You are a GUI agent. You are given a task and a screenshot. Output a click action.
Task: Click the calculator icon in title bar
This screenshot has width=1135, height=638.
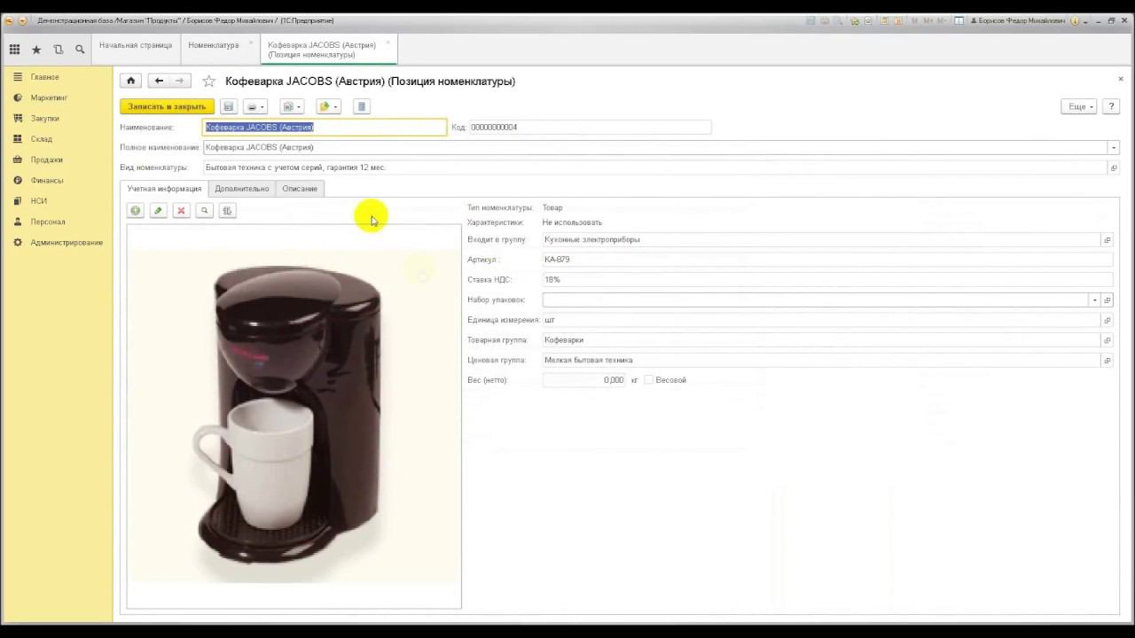click(x=883, y=21)
